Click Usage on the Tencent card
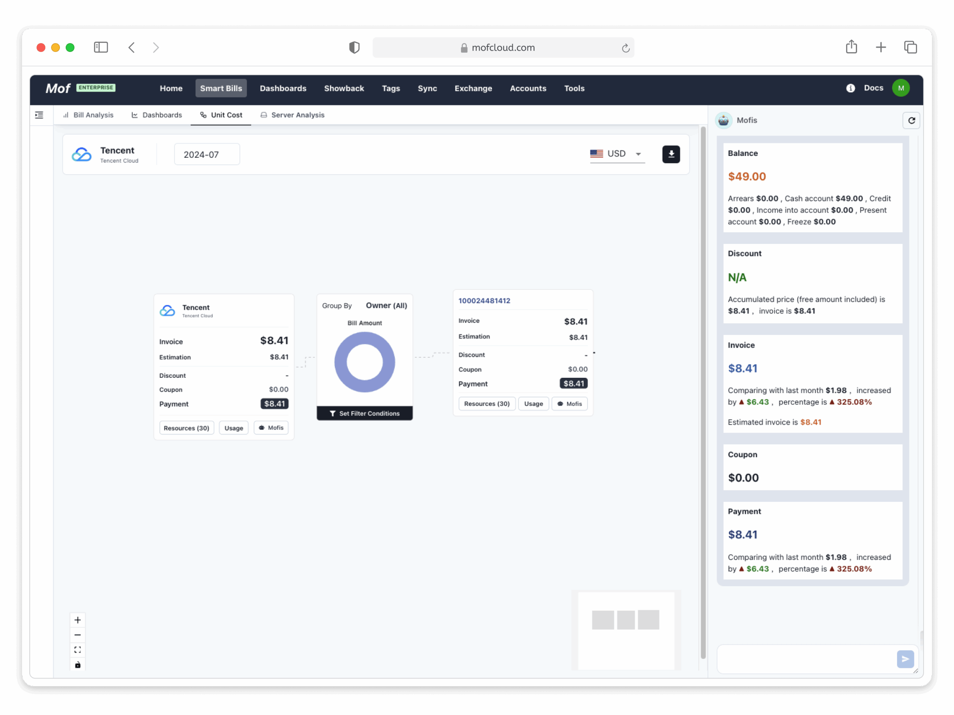 point(234,428)
